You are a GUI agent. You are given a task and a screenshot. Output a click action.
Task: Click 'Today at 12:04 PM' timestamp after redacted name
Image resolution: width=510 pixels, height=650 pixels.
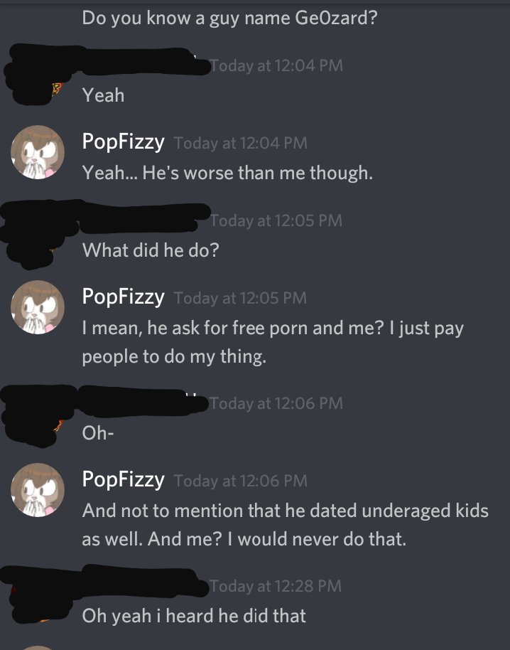point(276,65)
